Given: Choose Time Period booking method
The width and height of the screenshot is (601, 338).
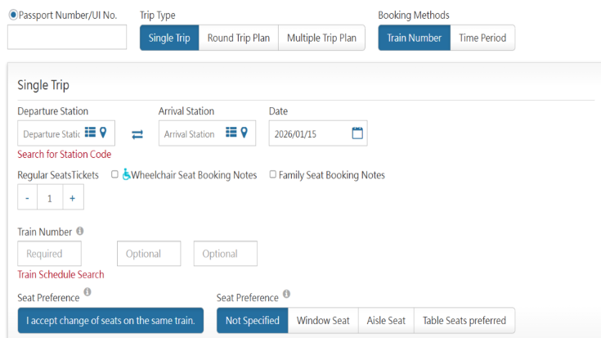Looking at the screenshot, I should pos(482,38).
